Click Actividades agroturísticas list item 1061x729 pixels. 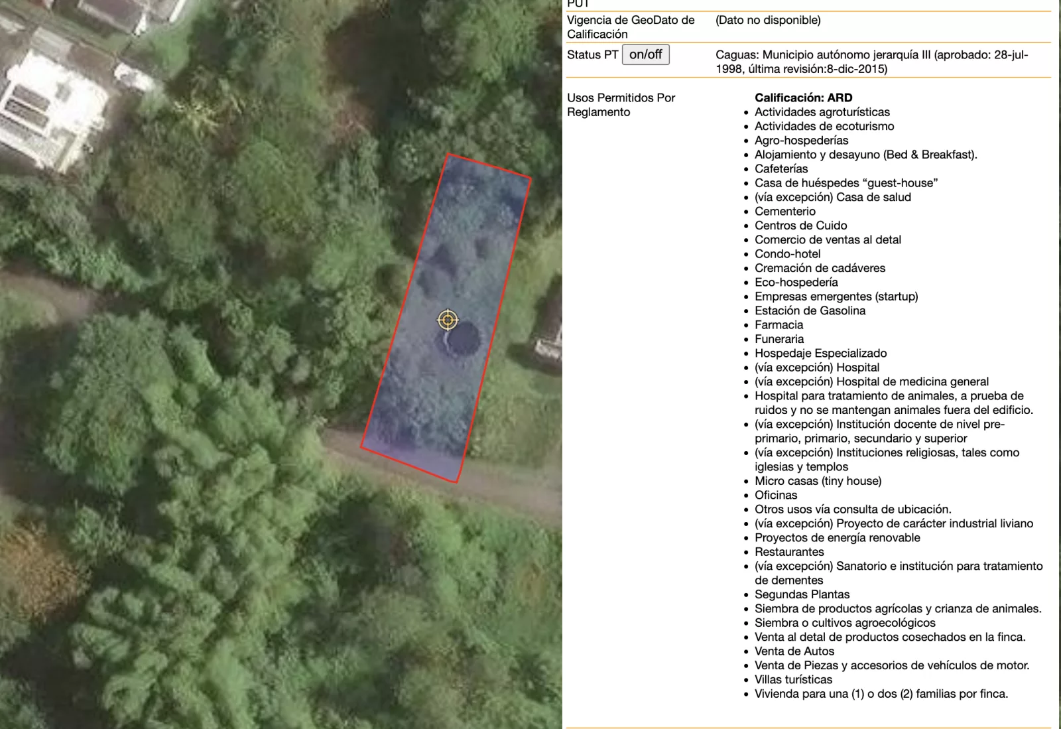pos(822,112)
